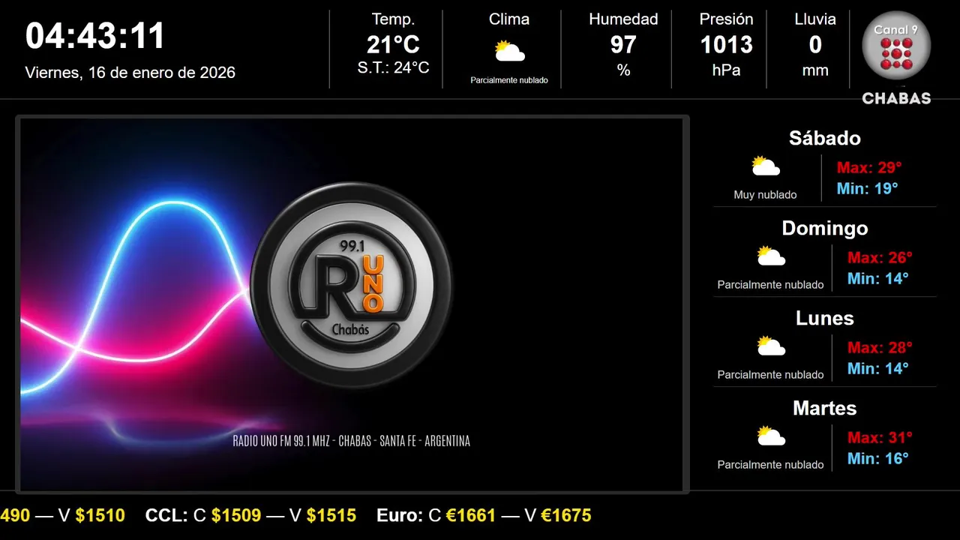Click the Euro: ticker label

pos(400,515)
